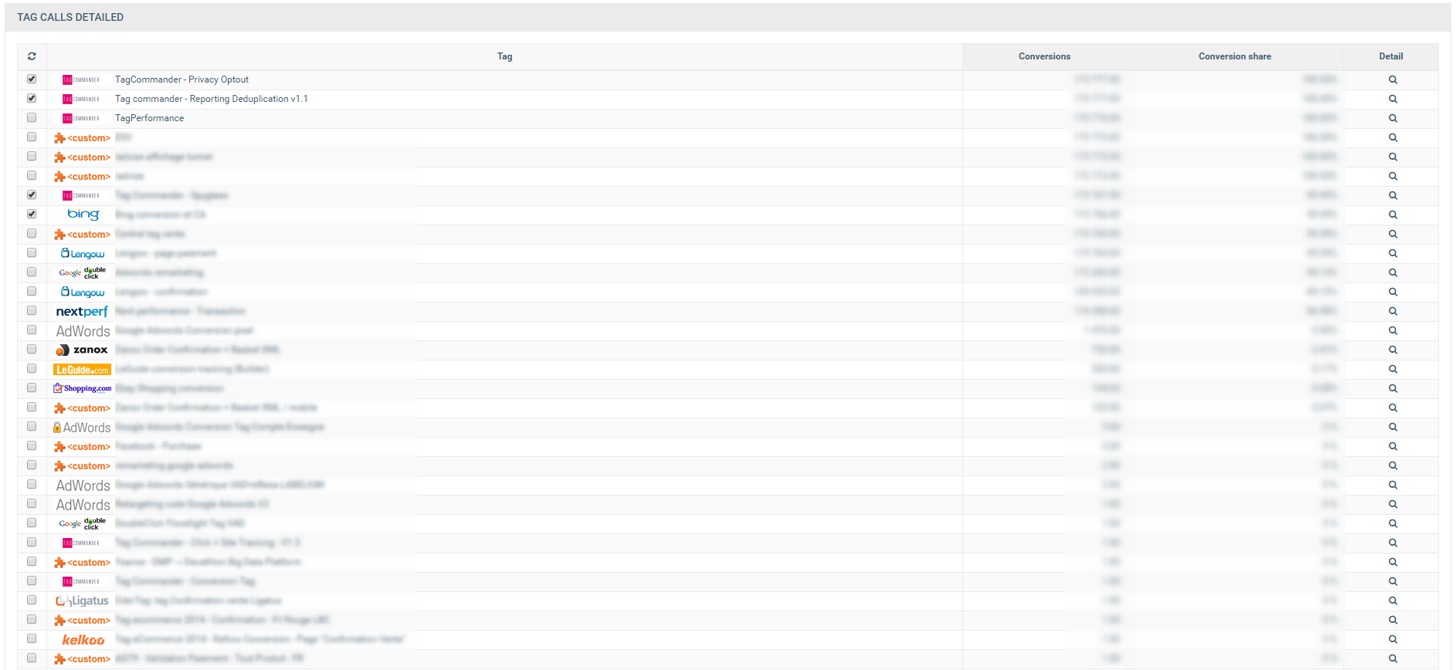Enable the Shopping.com tag checkbox
Viewport: 1456px width, 670px height.
point(32,387)
